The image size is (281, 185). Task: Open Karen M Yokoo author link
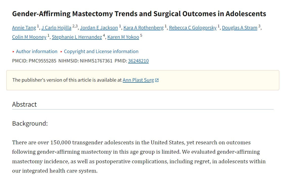[x=123, y=37]
